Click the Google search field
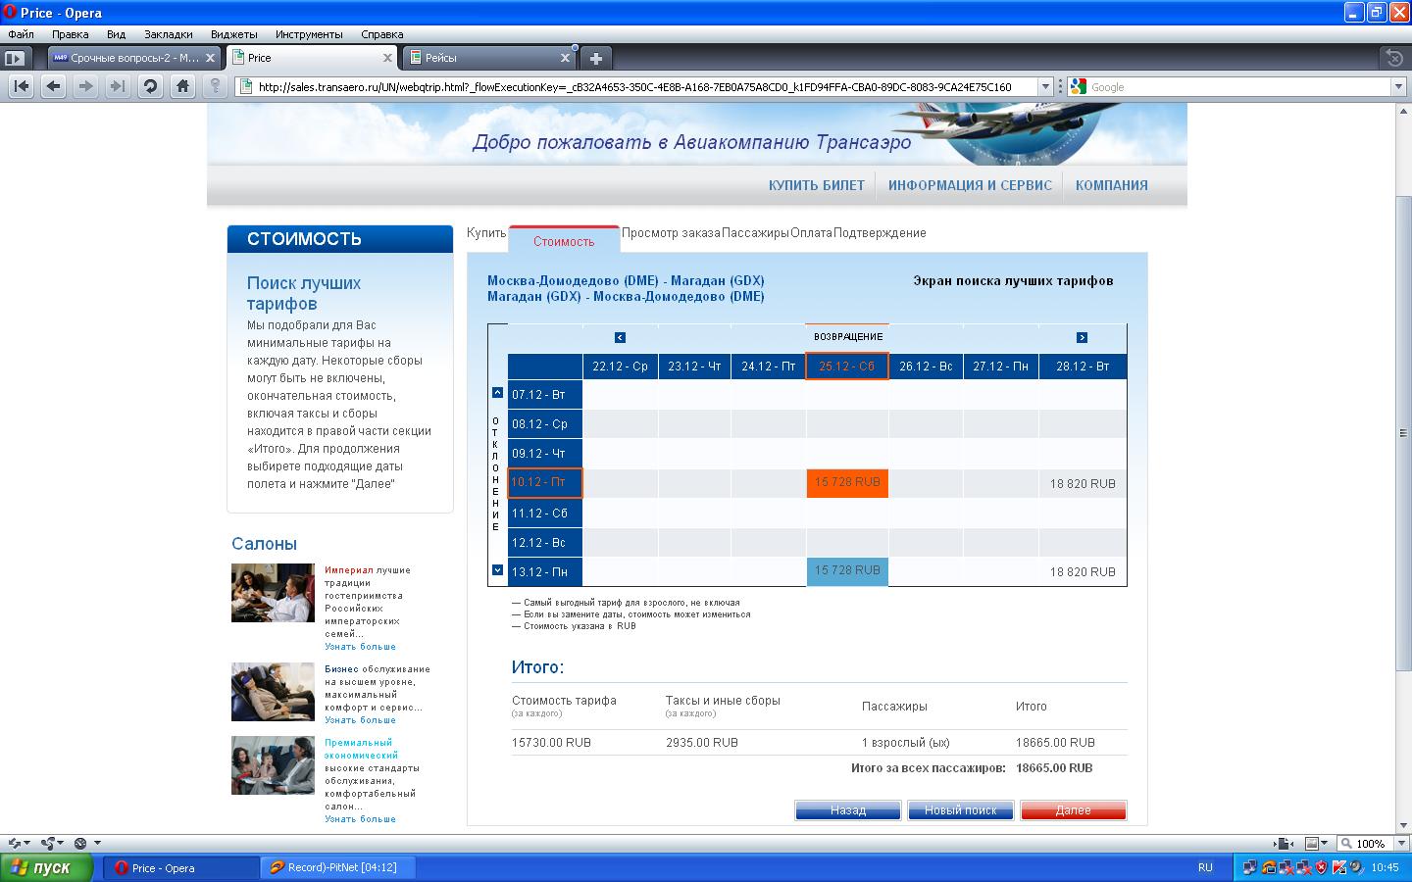The image size is (1412, 882). pos(1239,86)
